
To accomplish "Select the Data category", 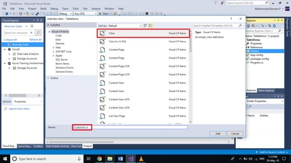I will click(x=58, y=40).
